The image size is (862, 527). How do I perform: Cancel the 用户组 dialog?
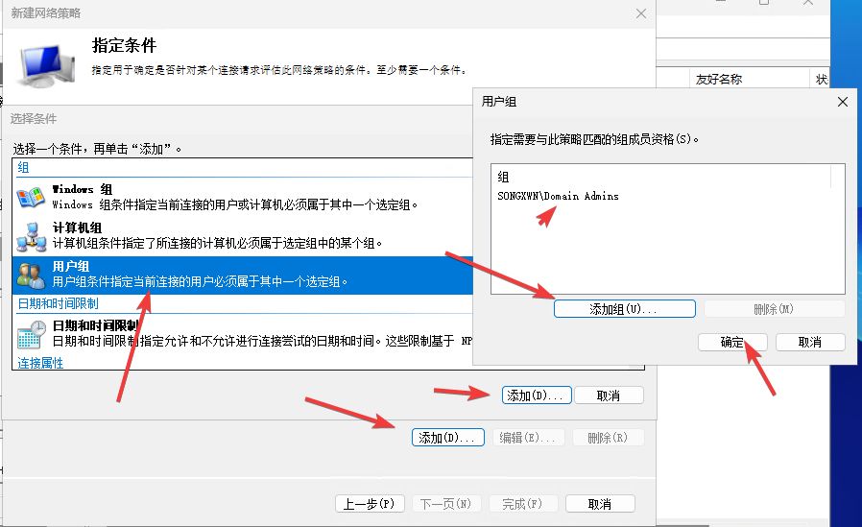(x=809, y=342)
